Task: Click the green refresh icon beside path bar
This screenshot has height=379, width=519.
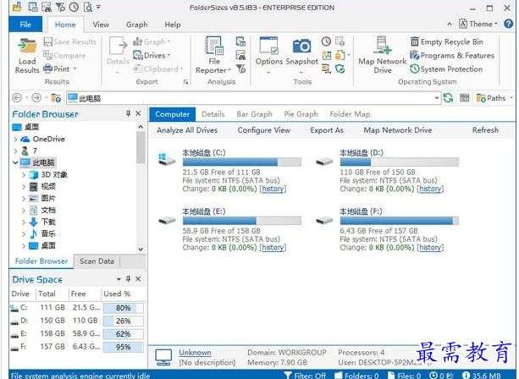Action: tap(448, 98)
